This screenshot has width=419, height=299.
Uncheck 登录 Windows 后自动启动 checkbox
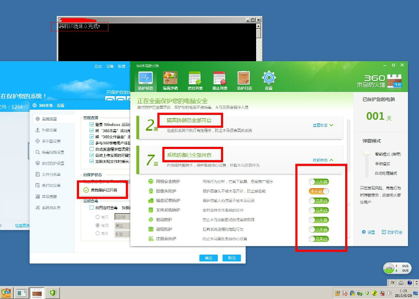92,124
